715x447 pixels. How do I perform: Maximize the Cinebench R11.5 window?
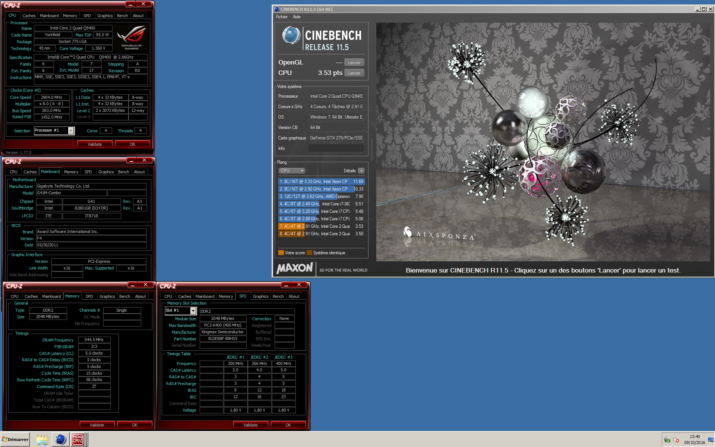[x=703, y=9]
